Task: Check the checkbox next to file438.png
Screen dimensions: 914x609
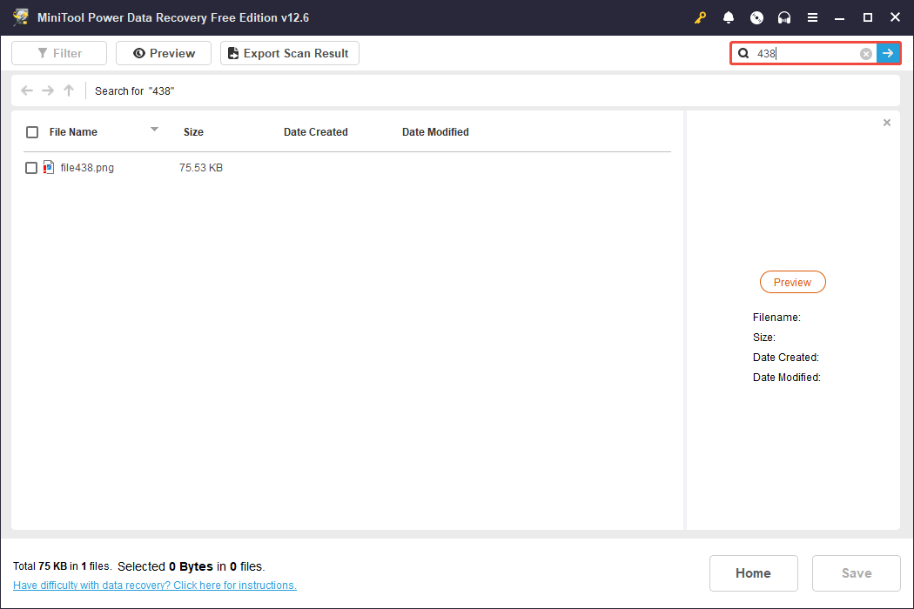Action: pos(30,167)
